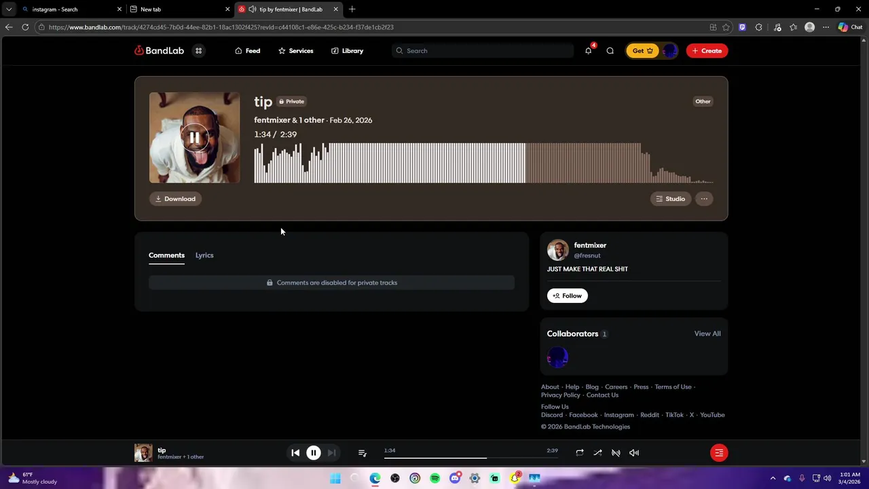
Task: Toggle shuffle in the player bar
Action: pos(597,453)
